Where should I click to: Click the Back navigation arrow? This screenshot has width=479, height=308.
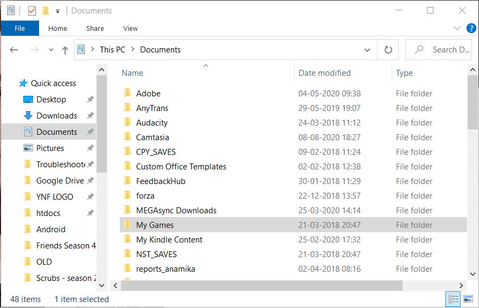coord(14,50)
